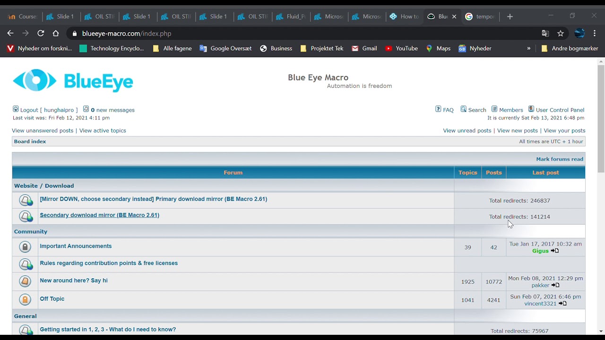Open View unanswered posts
Viewport: 605px width, 340px height.
tap(43, 130)
